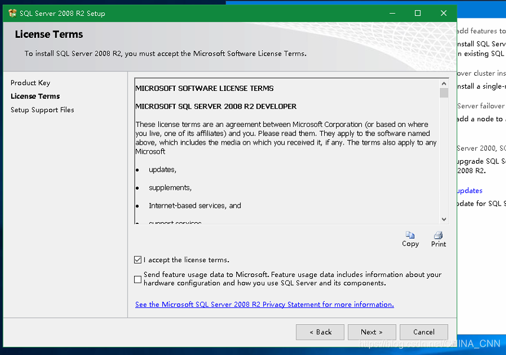Open the SQL Server 2008 R2 Privacy Statement link
The width and height of the screenshot is (506, 355).
265,304
